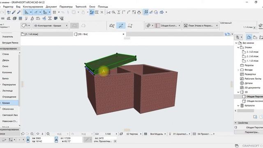Close the 3D / Все tab
This screenshot has height=148, width=263.
123,34
